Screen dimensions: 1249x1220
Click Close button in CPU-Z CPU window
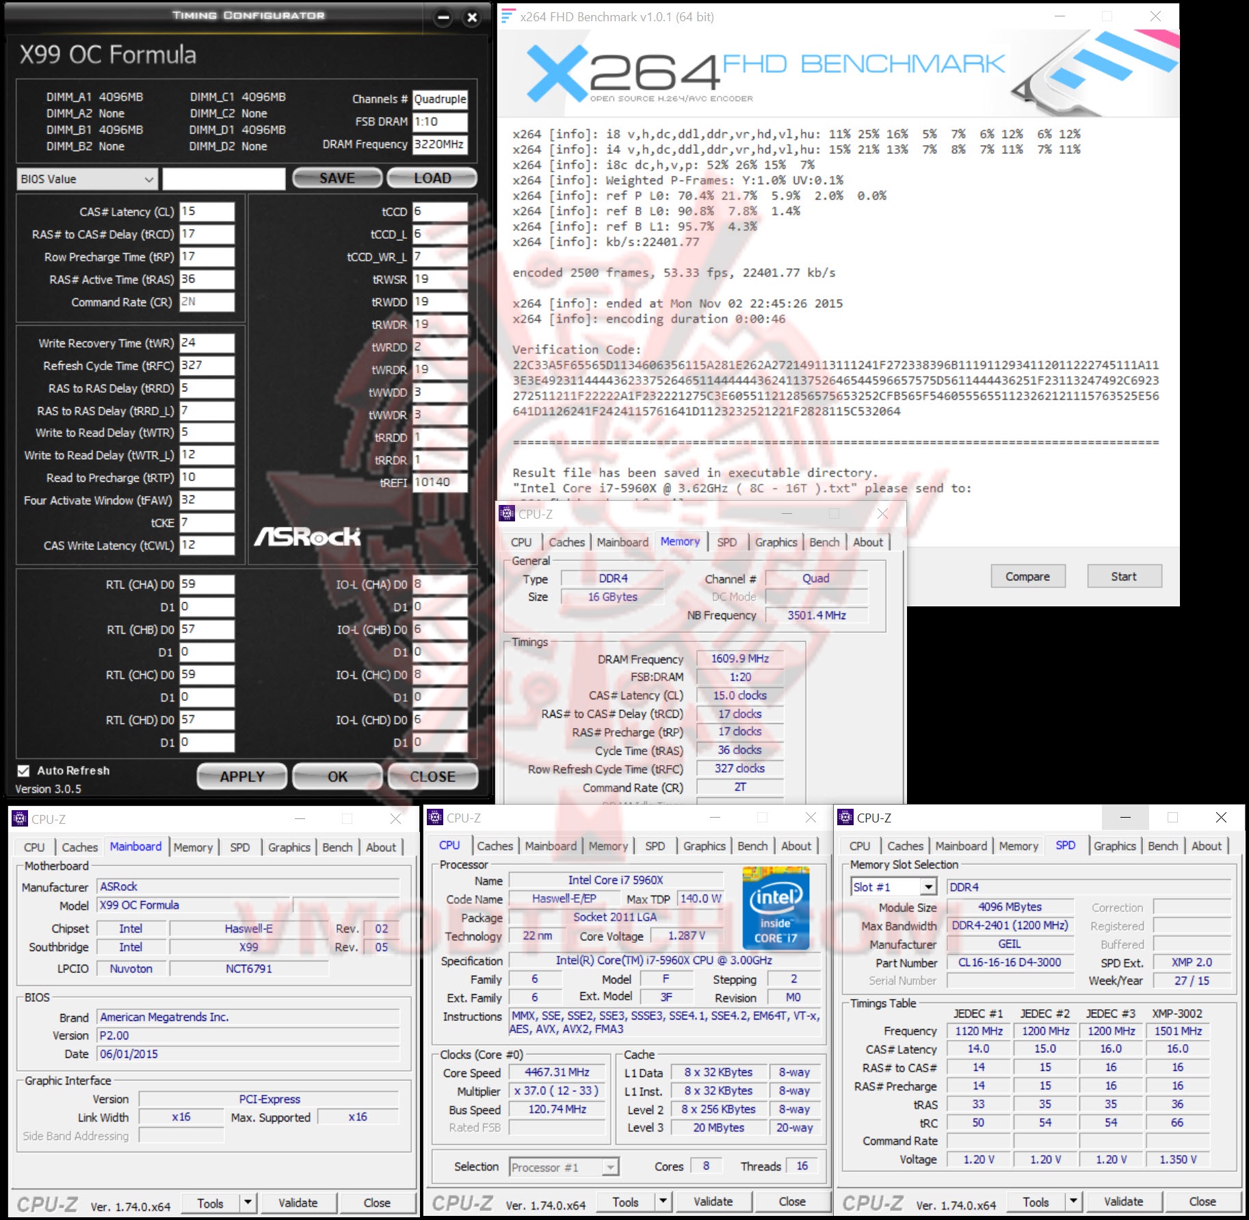coord(792,1201)
